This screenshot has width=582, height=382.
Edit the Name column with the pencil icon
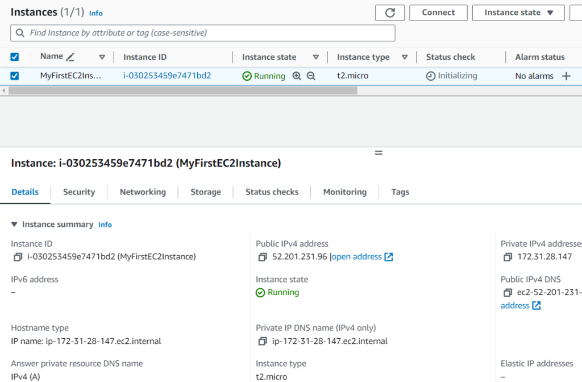point(70,56)
